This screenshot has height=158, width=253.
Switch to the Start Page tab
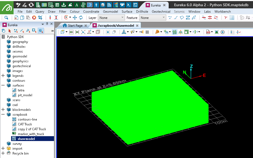coord(75,26)
